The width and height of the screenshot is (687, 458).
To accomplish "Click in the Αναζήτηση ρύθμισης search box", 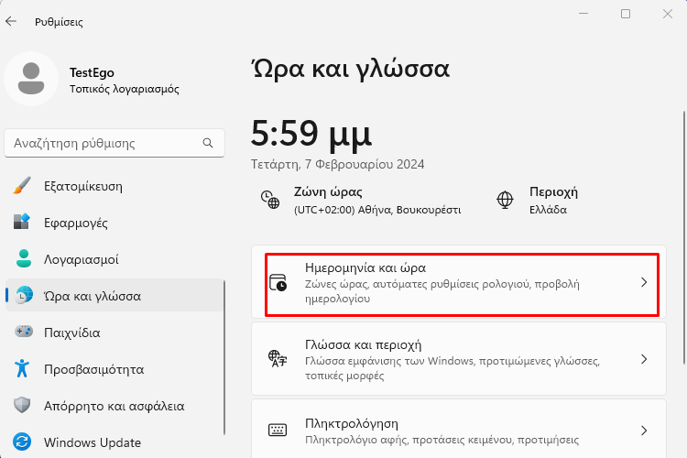I will coord(114,143).
